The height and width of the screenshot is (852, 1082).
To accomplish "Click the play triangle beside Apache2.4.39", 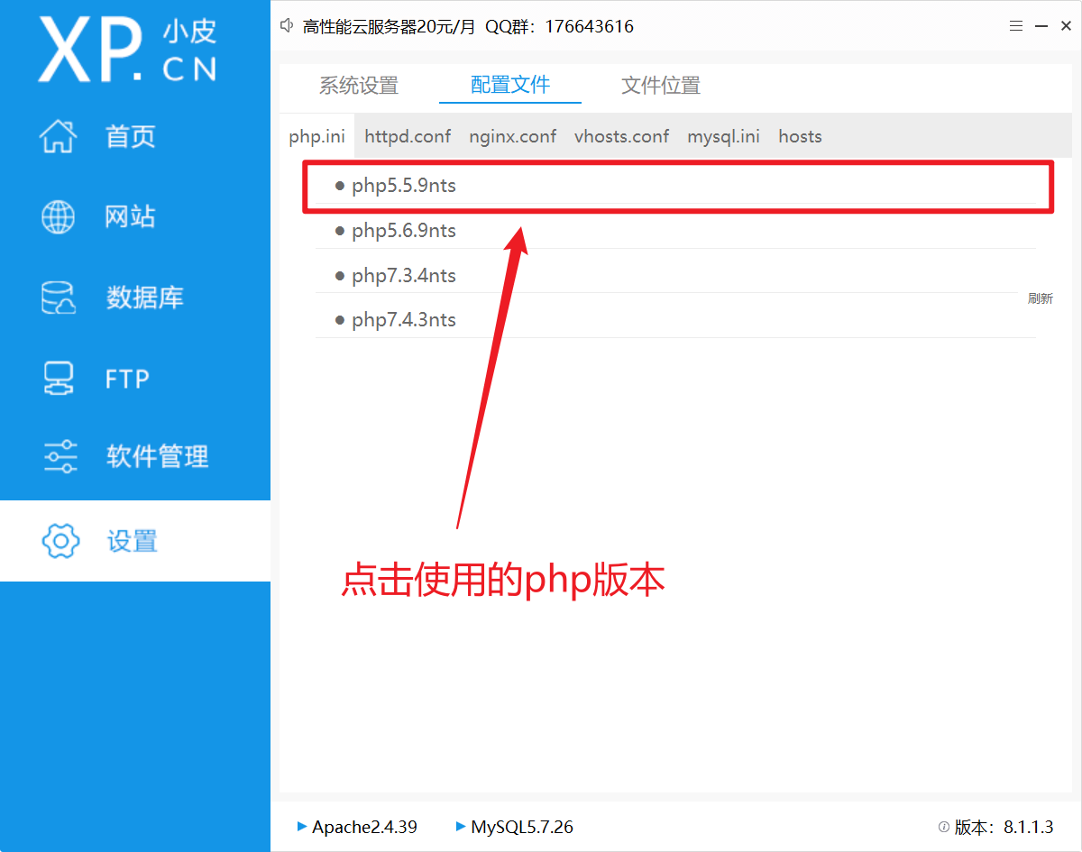I will tap(301, 827).
